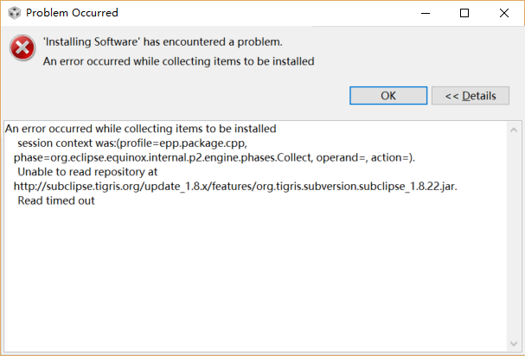This screenshot has height=356, width=525.
Task: Maximize the Problem Occurred dialog
Action: [464, 13]
